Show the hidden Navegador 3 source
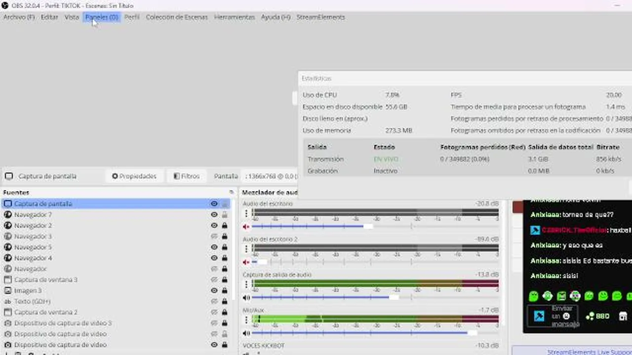This screenshot has width=632, height=355. (x=214, y=236)
